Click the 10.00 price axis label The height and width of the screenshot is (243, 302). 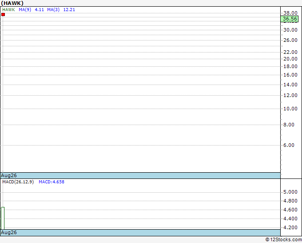pos(290,109)
